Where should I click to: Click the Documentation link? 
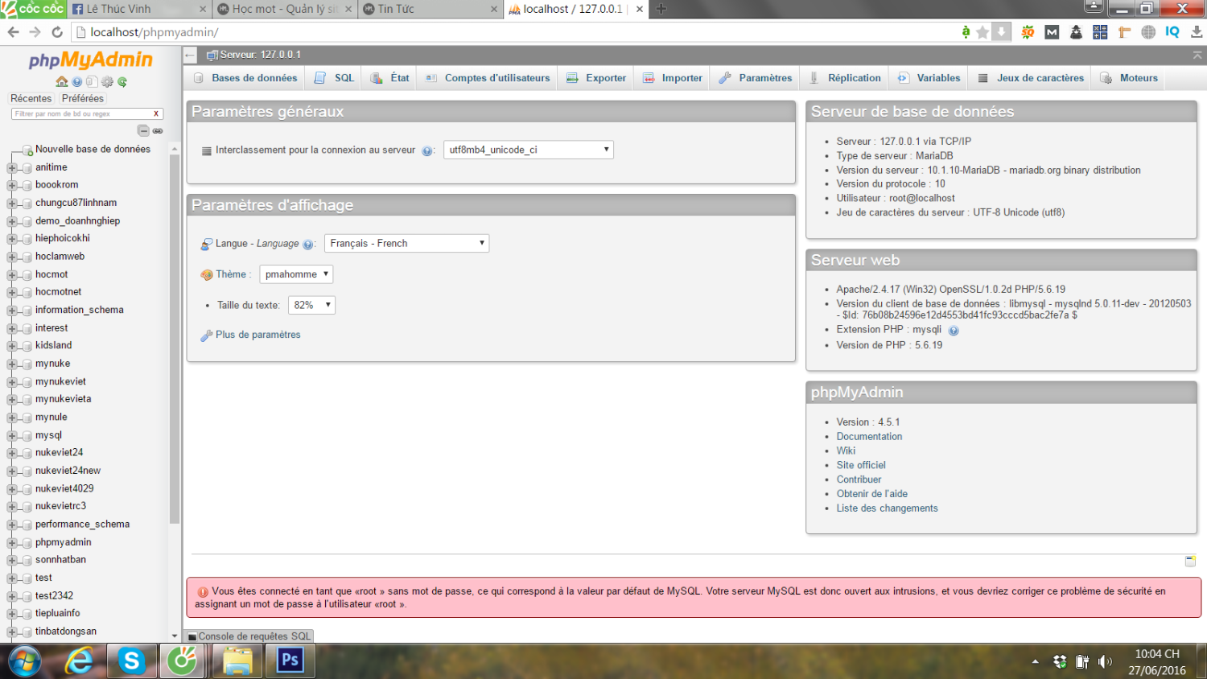(x=869, y=437)
